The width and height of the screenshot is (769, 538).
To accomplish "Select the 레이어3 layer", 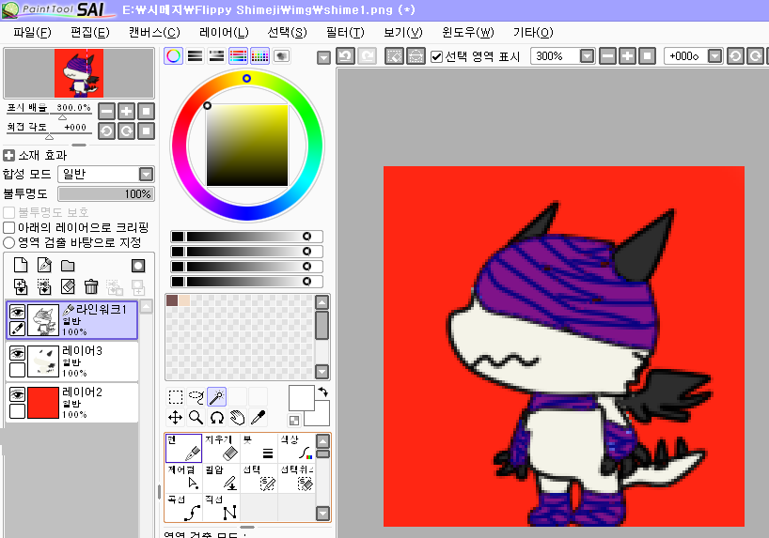I will click(72, 361).
